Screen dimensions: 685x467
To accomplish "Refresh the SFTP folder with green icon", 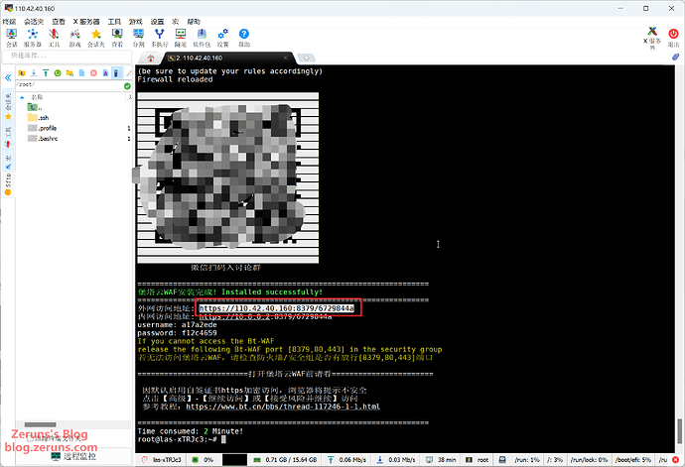I will [58, 73].
